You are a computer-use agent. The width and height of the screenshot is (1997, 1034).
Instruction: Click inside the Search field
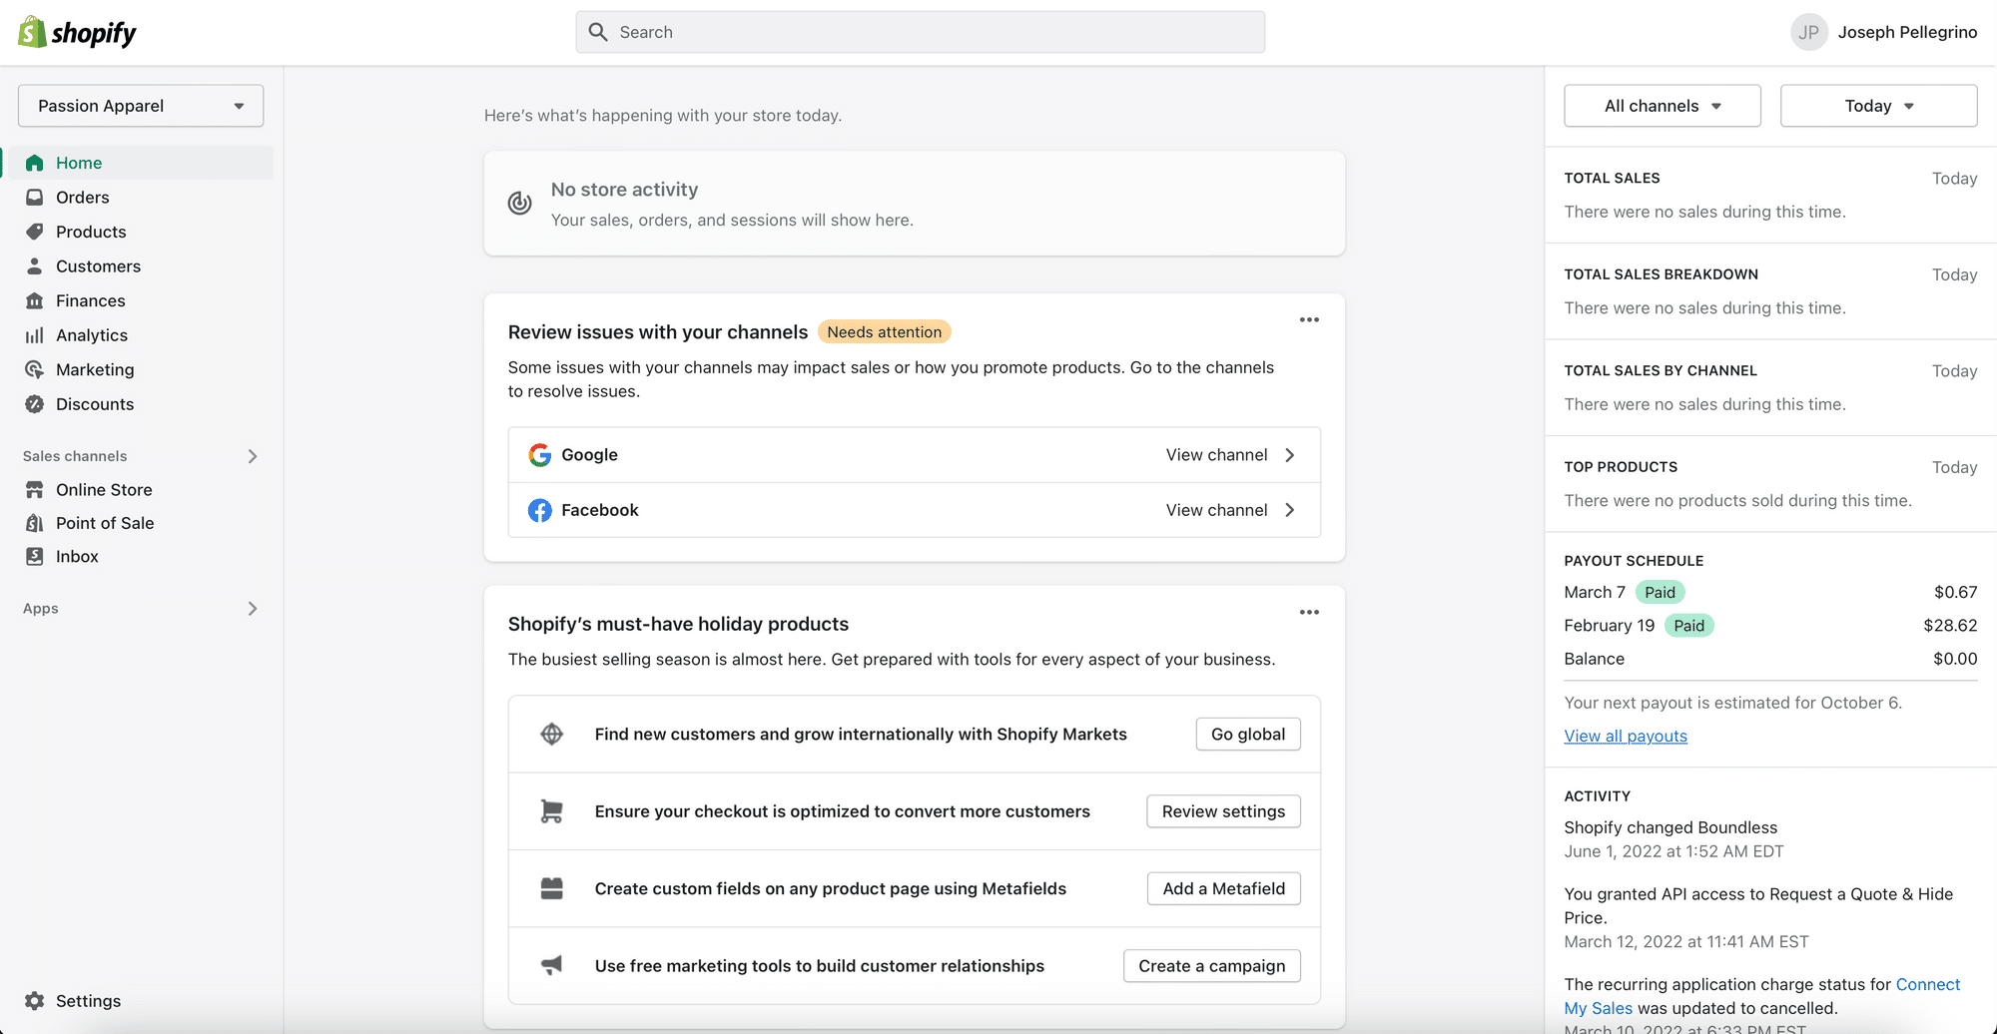click(921, 32)
